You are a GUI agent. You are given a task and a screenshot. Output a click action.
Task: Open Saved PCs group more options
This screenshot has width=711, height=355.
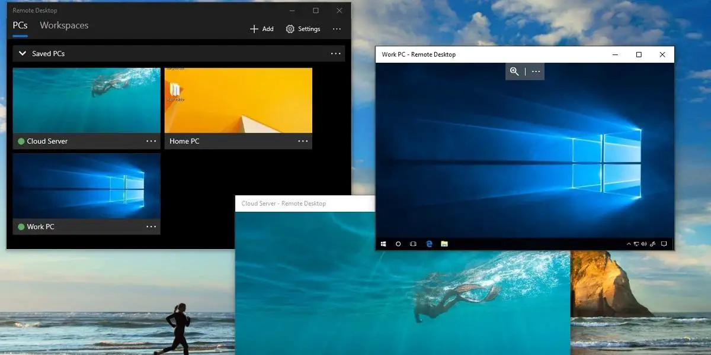point(336,53)
